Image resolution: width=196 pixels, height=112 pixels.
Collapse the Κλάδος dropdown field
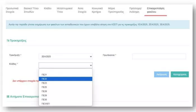point(66,65)
